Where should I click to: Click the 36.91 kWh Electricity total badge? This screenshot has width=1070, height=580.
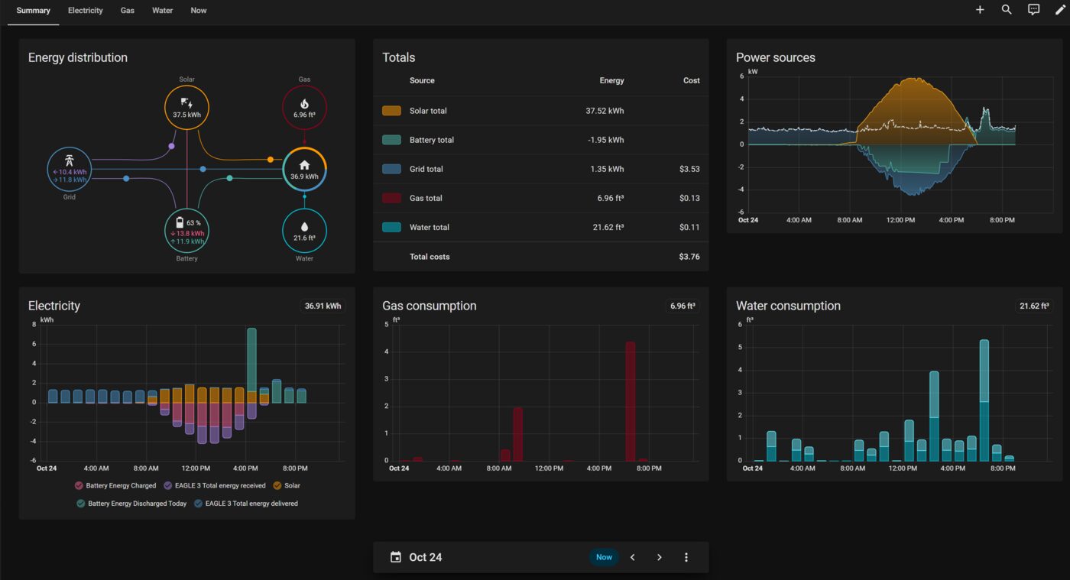click(323, 306)
